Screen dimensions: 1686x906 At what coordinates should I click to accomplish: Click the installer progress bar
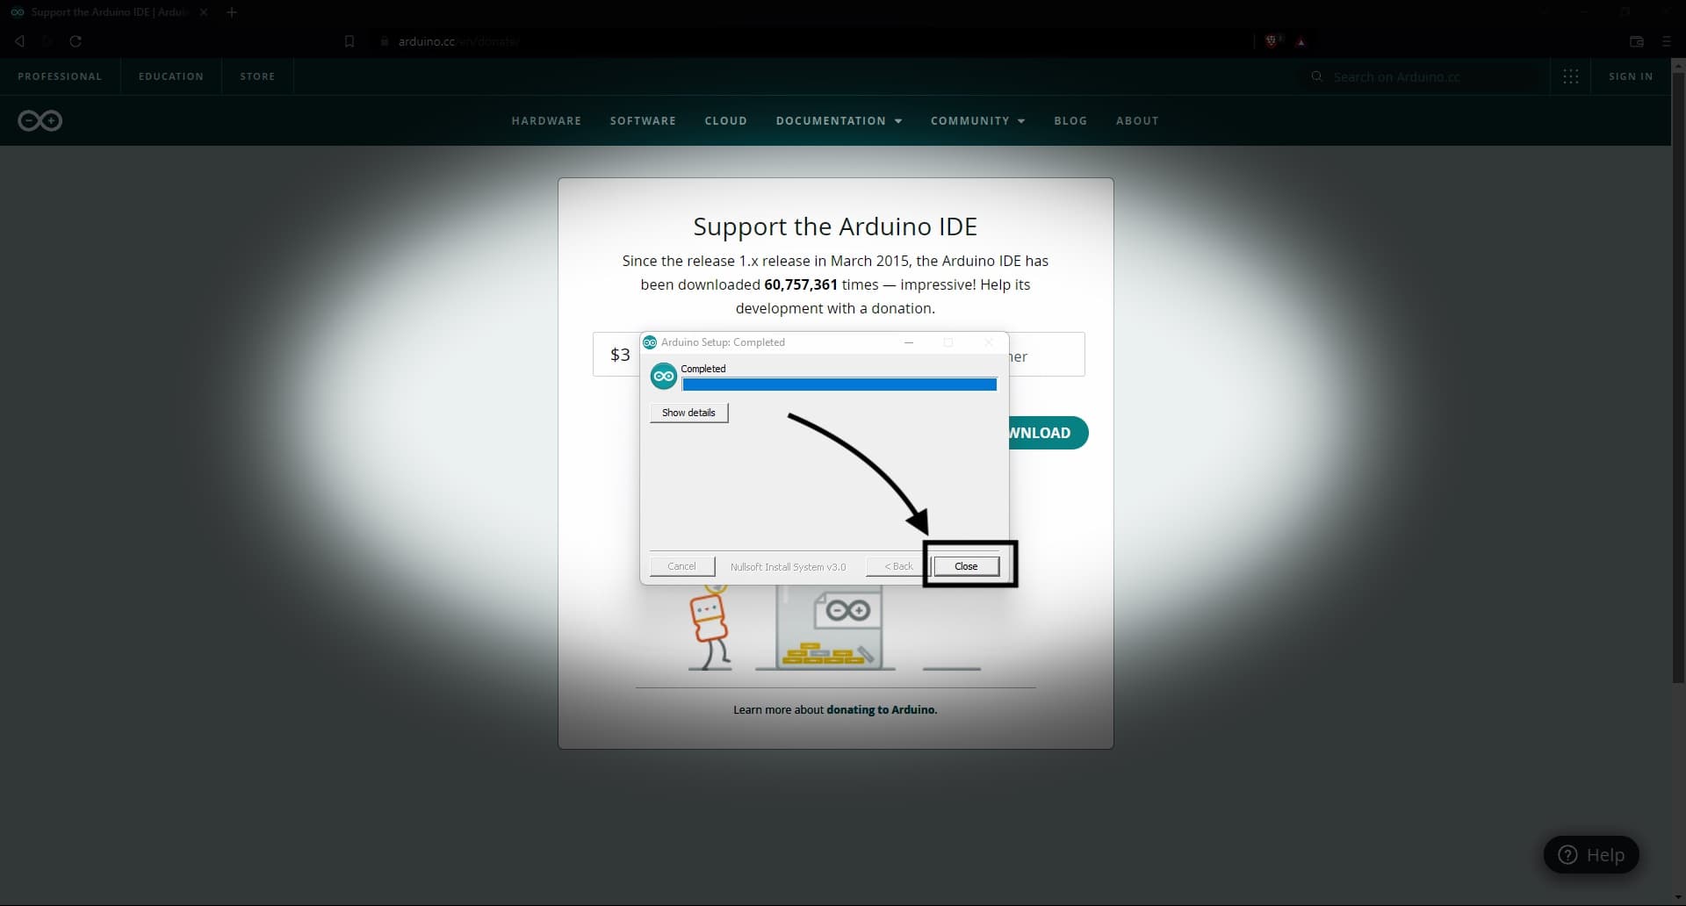coord(839,385)
